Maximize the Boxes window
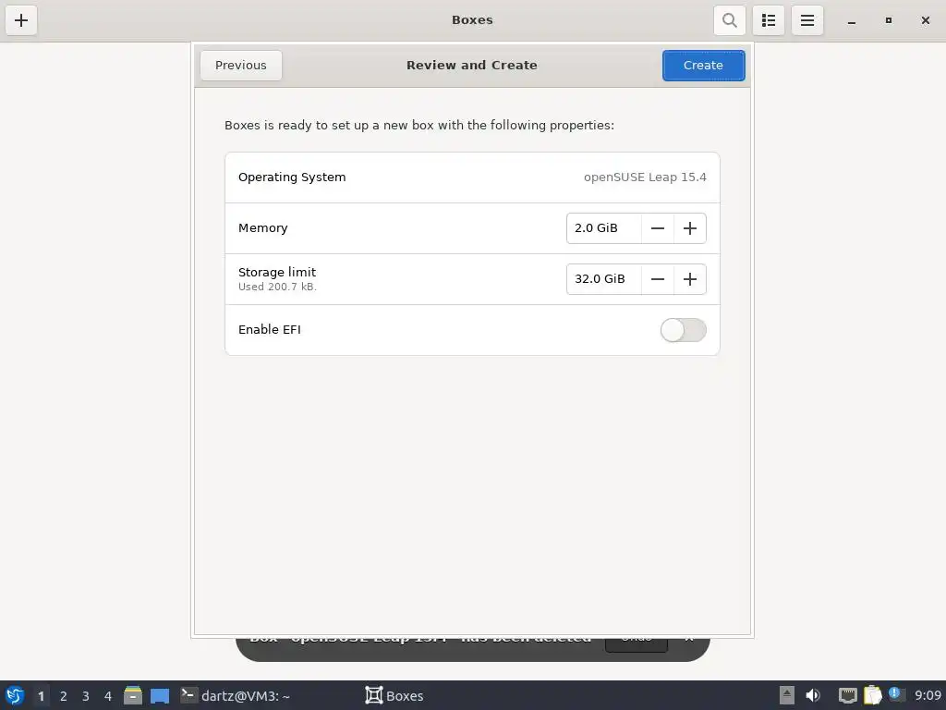 888,20
